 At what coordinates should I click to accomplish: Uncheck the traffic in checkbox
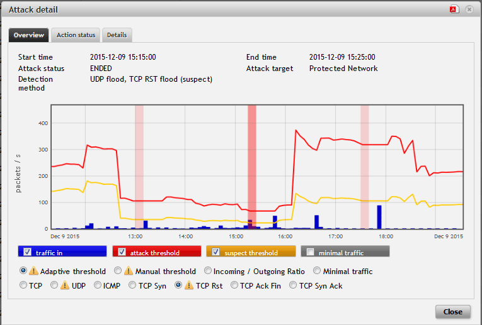(27, 252)
